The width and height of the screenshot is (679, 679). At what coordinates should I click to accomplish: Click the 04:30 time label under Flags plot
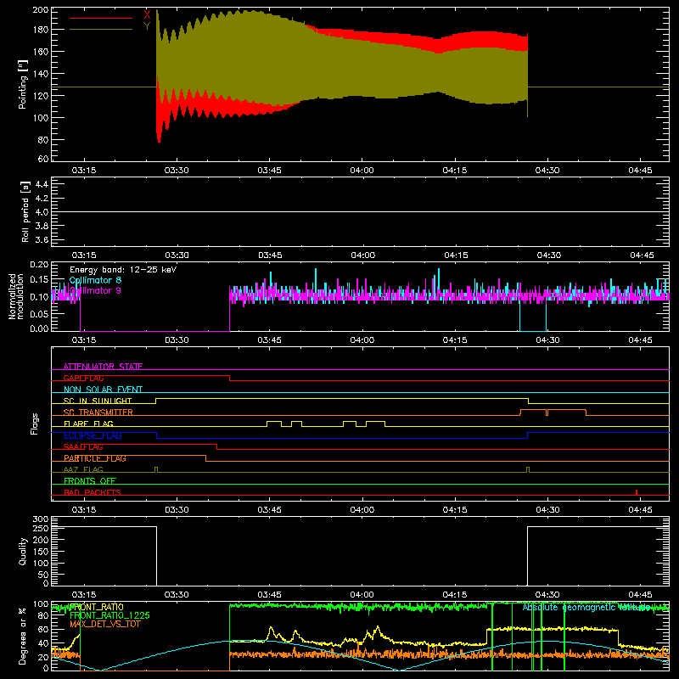click(x=547, y=510)
